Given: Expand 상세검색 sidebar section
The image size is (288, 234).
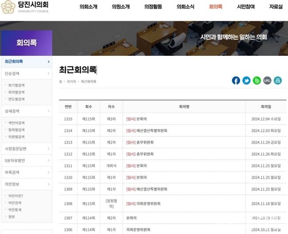Looking at the screenshot, I should coord(26,111).
